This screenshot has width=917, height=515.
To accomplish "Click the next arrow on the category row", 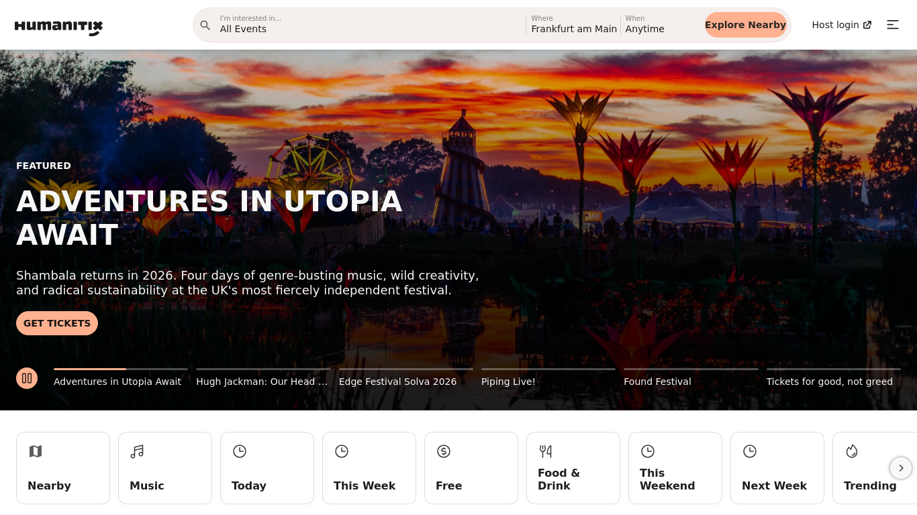I will [901, 468].
